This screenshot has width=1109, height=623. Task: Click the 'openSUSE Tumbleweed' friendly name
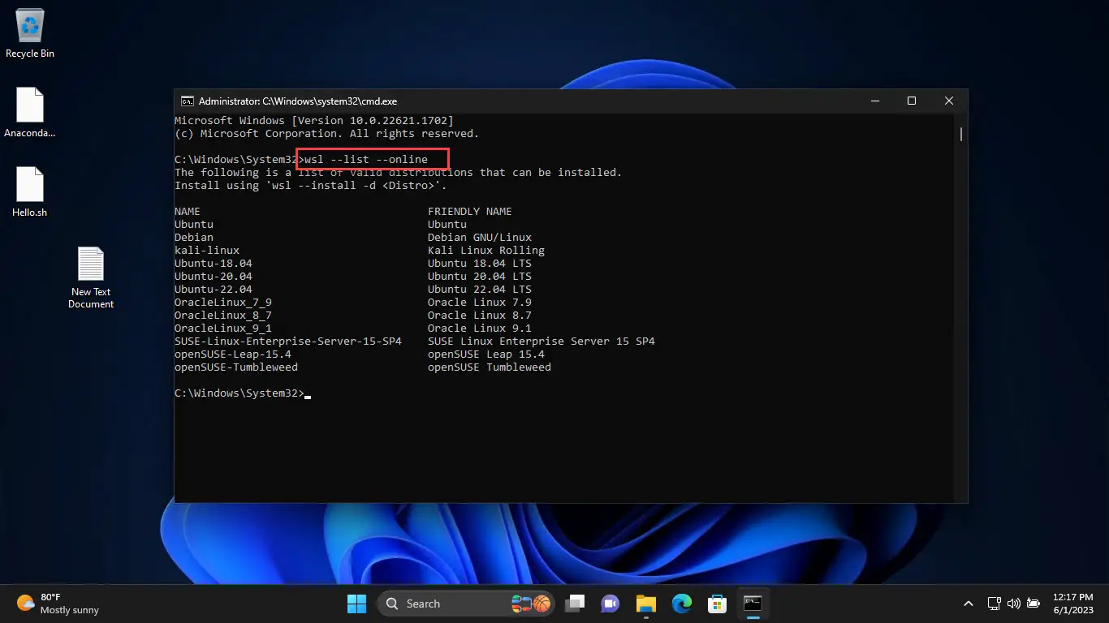point(490,367)
